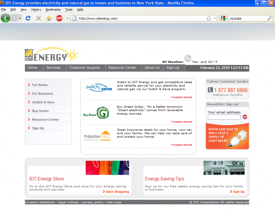Expand the Adblock Plus dropdown arrow
The height and width of the screenshot is (213, 275).
pyautogui.click(x=67, y=18)
